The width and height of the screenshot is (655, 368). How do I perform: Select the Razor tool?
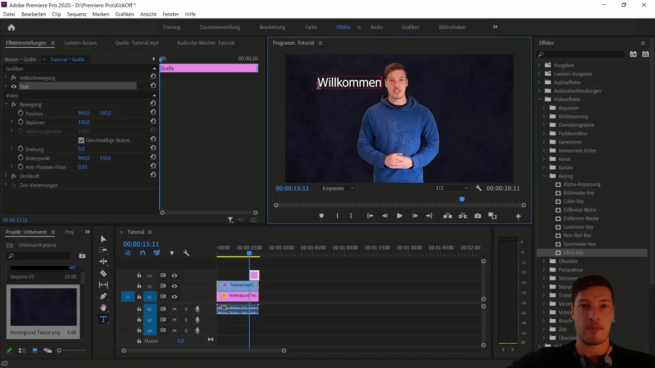(x=103, y=273)
